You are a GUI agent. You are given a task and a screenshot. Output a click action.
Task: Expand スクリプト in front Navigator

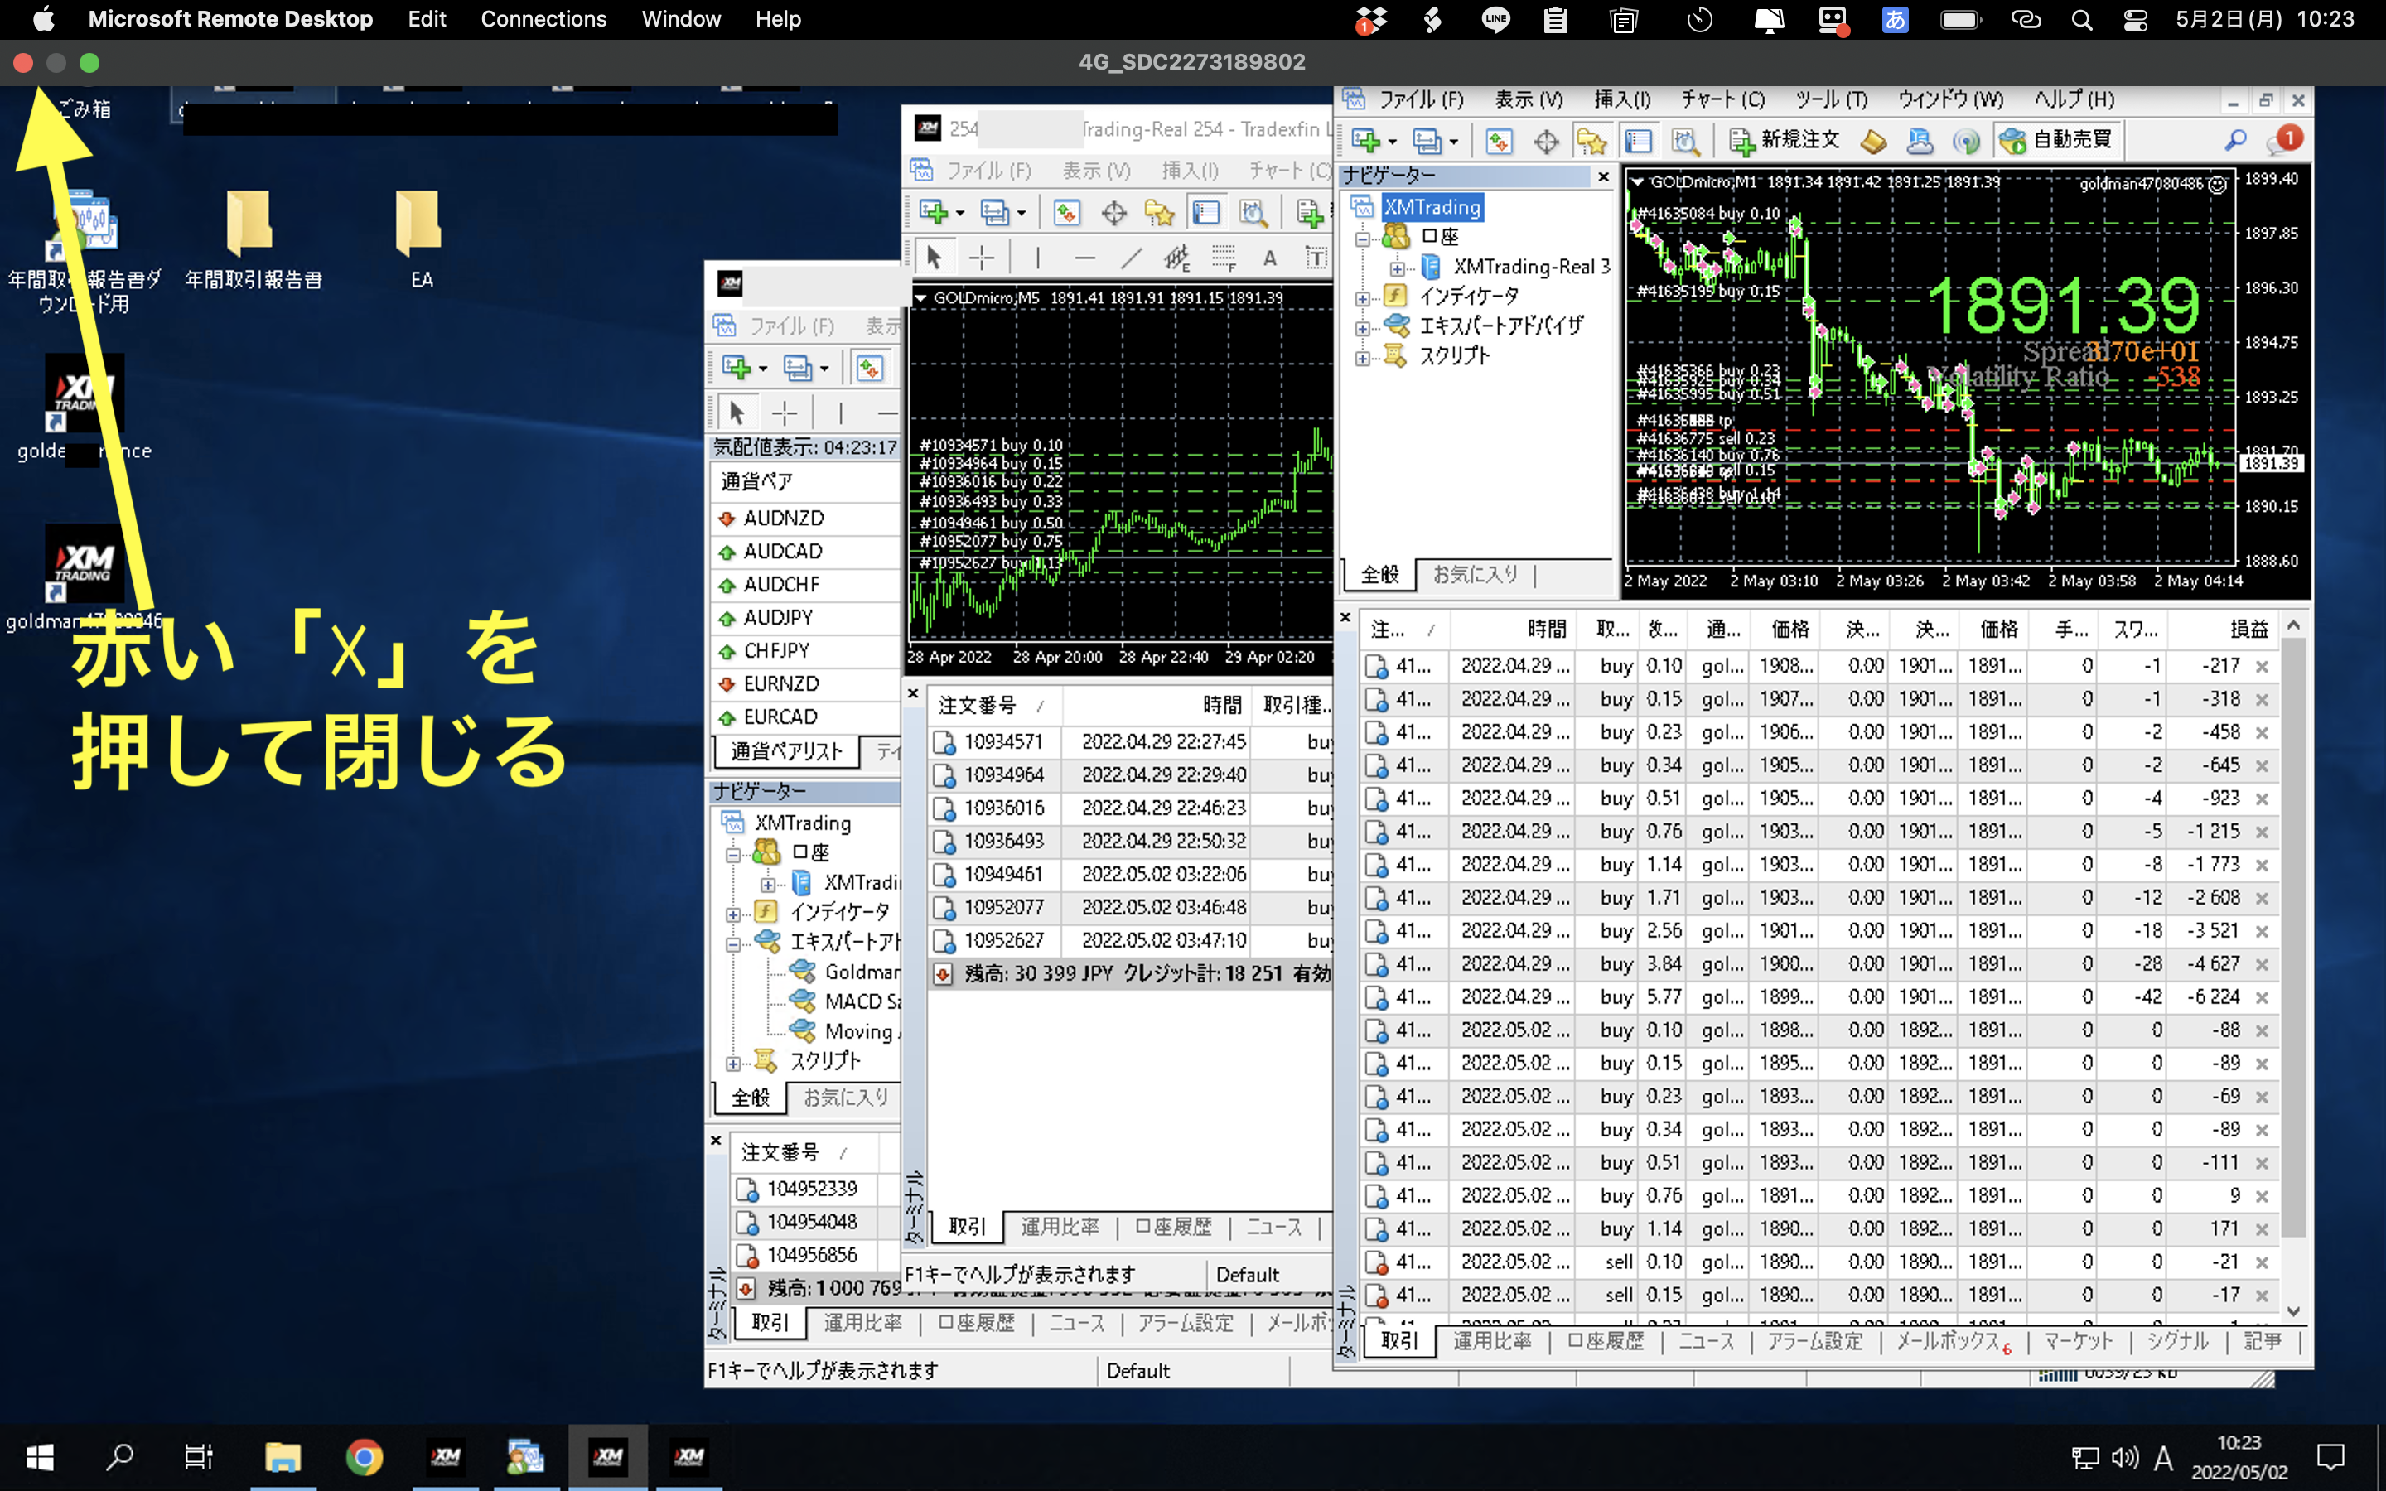(1363, 357)
